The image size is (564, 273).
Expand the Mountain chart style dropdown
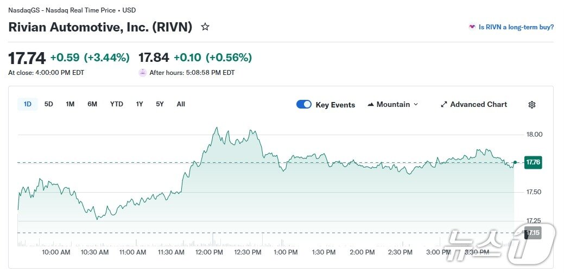(x=416, y=104)
